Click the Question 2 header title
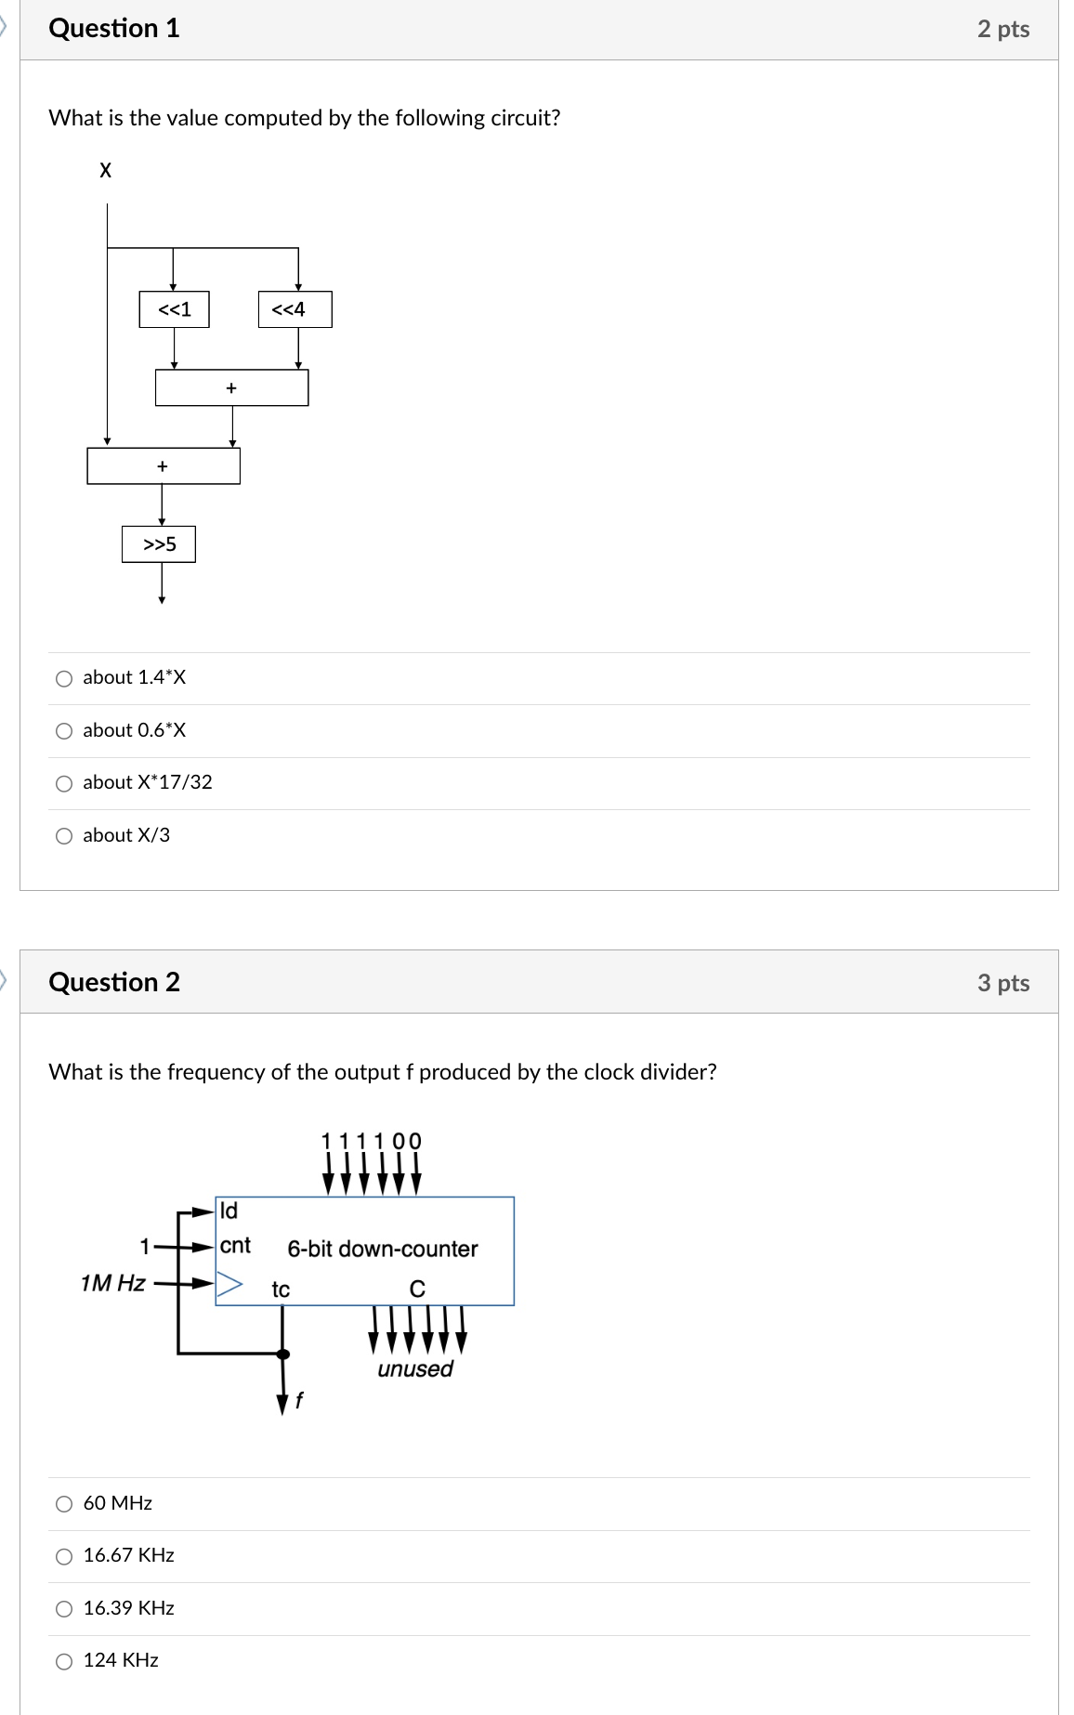This screenshot has height=1715, width=1074. pyautogui.click(x=113, y=982)
